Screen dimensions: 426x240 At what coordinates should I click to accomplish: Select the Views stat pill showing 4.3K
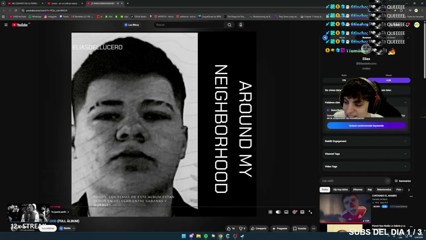(388, 80)
